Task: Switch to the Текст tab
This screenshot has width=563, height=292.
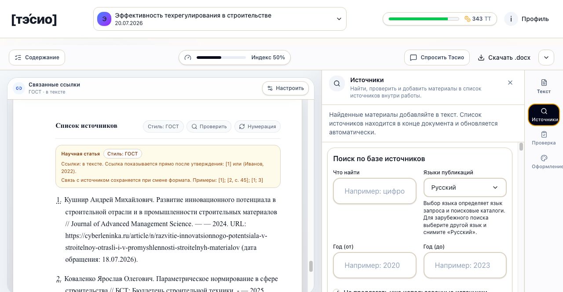Action: 544,86
